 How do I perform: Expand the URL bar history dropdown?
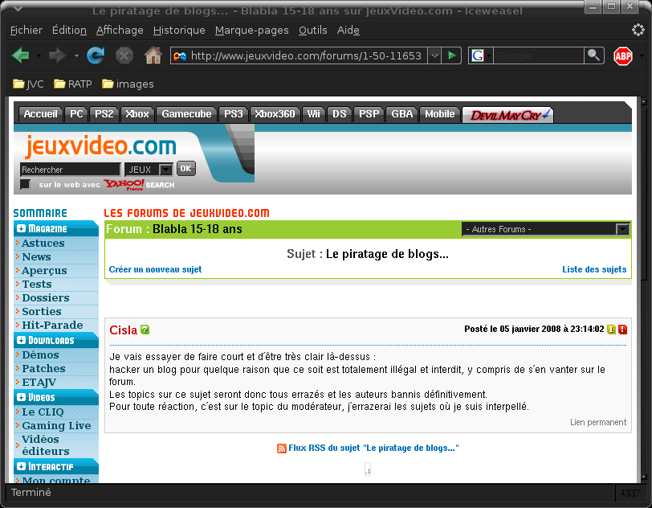434,55
